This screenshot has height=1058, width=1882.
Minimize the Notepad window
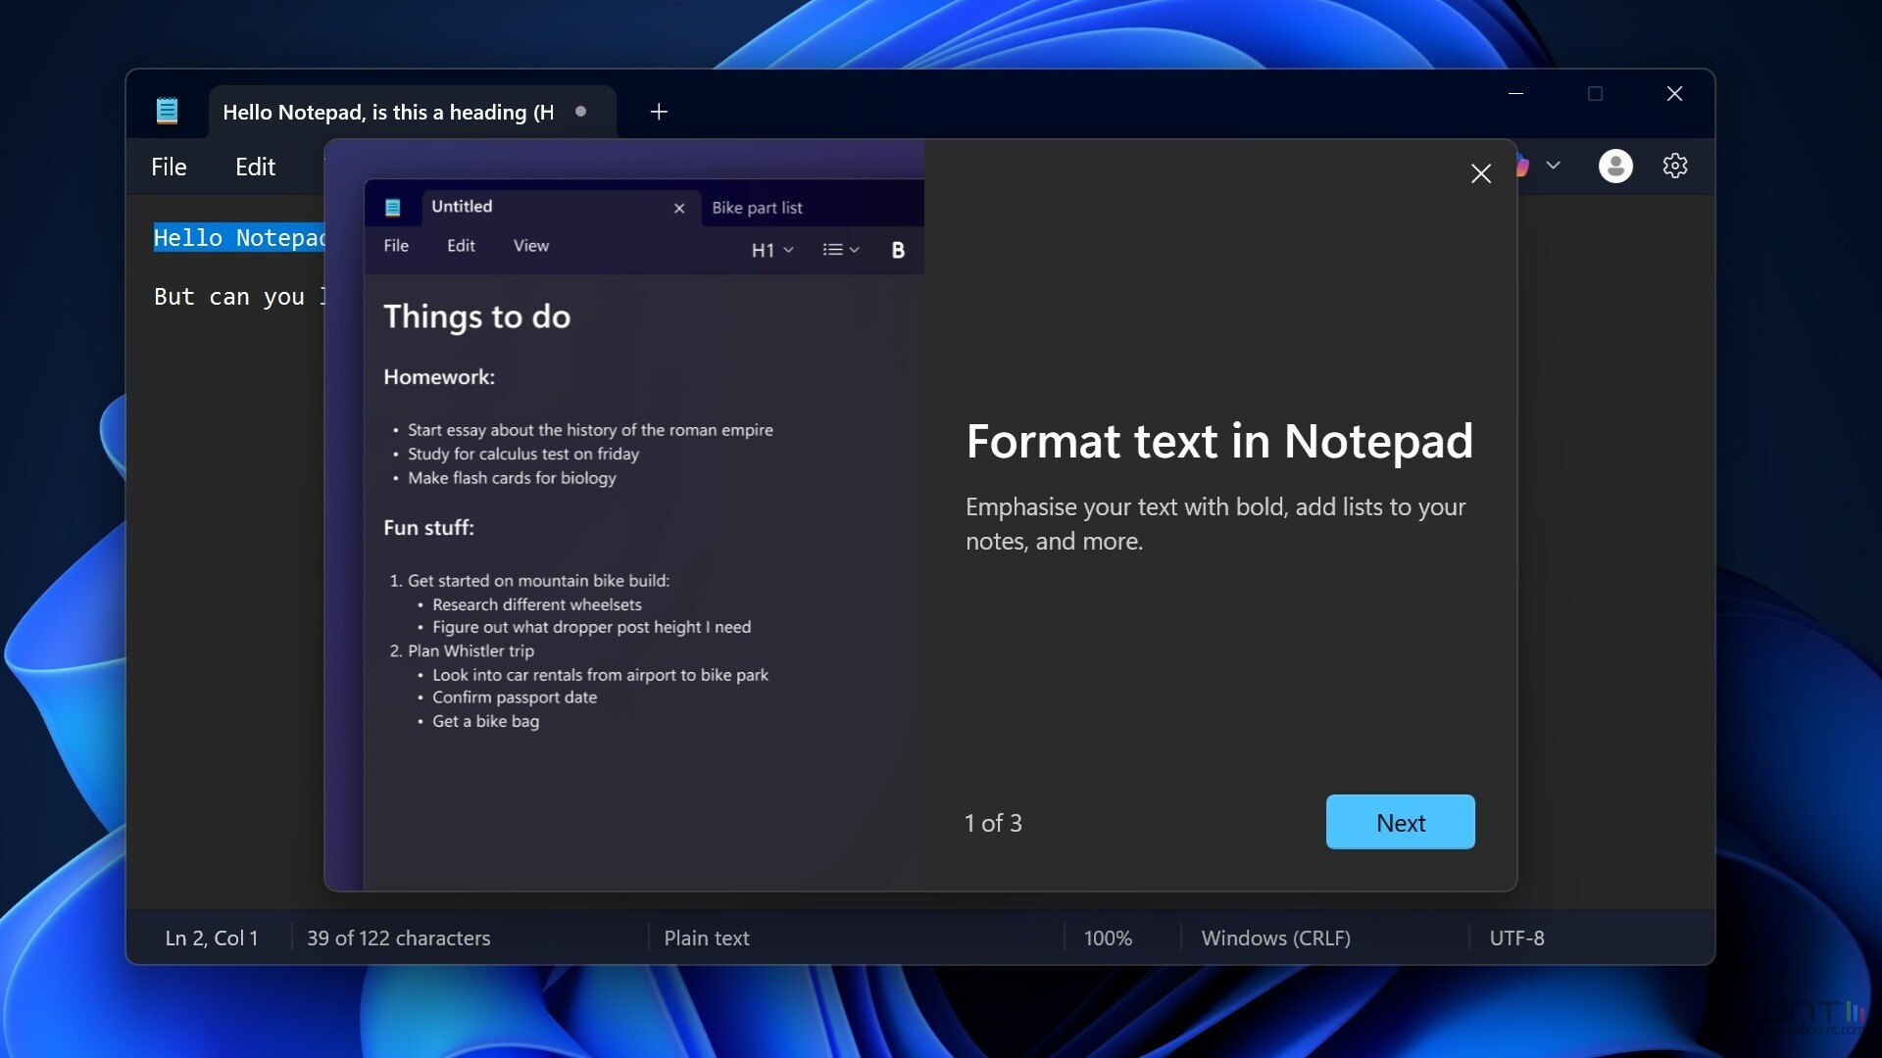click(1515, 93)
